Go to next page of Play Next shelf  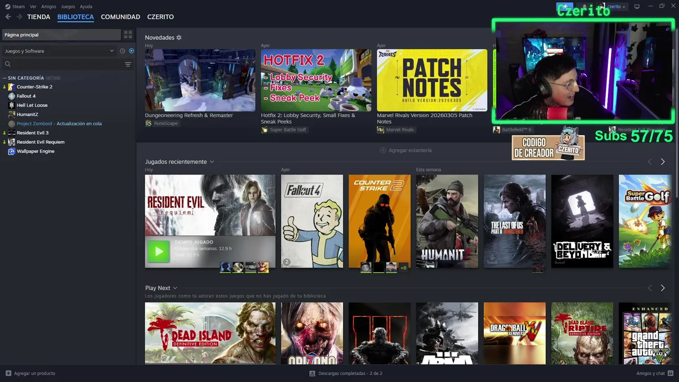[663, 288]
